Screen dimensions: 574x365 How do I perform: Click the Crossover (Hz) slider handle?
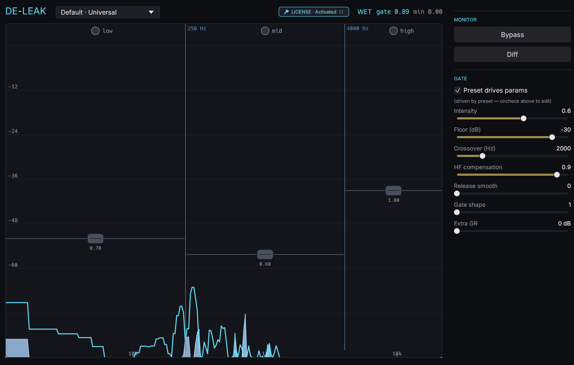(483, 156)
